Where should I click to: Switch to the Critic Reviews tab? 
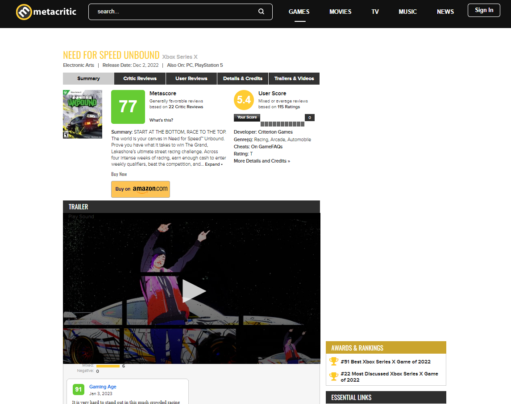(x=140, y=78)
